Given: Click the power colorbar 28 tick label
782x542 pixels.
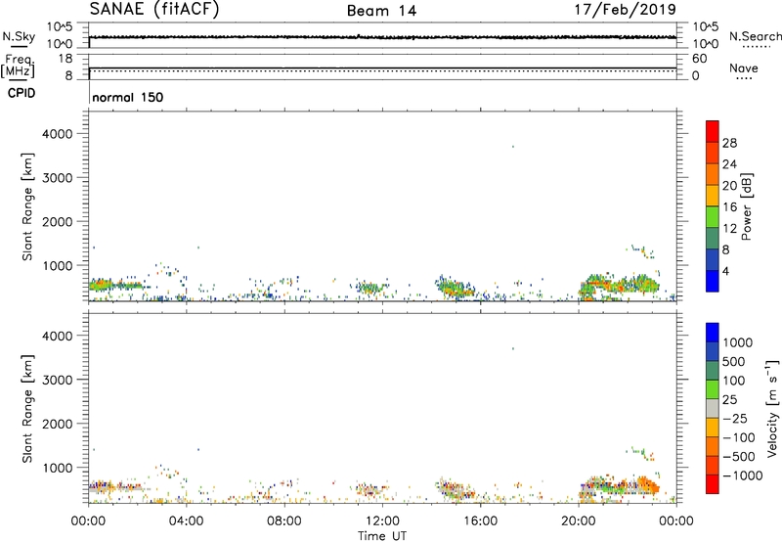Looking at the screenshot, I should coord(729,143).
